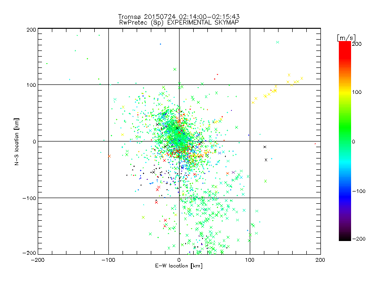Click the 'N-S location [km]' axis label

tap(16, 142)
